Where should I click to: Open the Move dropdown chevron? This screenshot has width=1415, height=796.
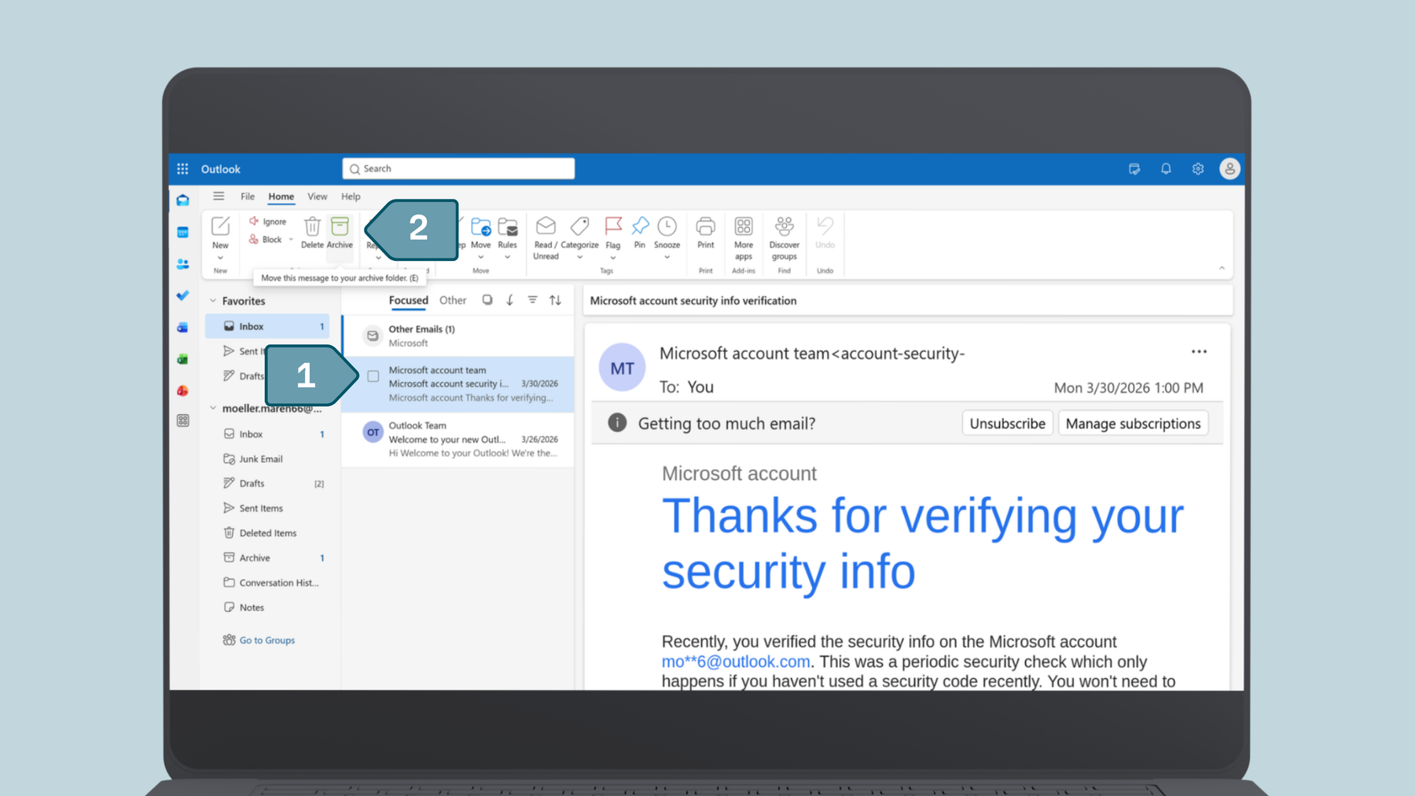pyautogui.click(x=481, y=257)
